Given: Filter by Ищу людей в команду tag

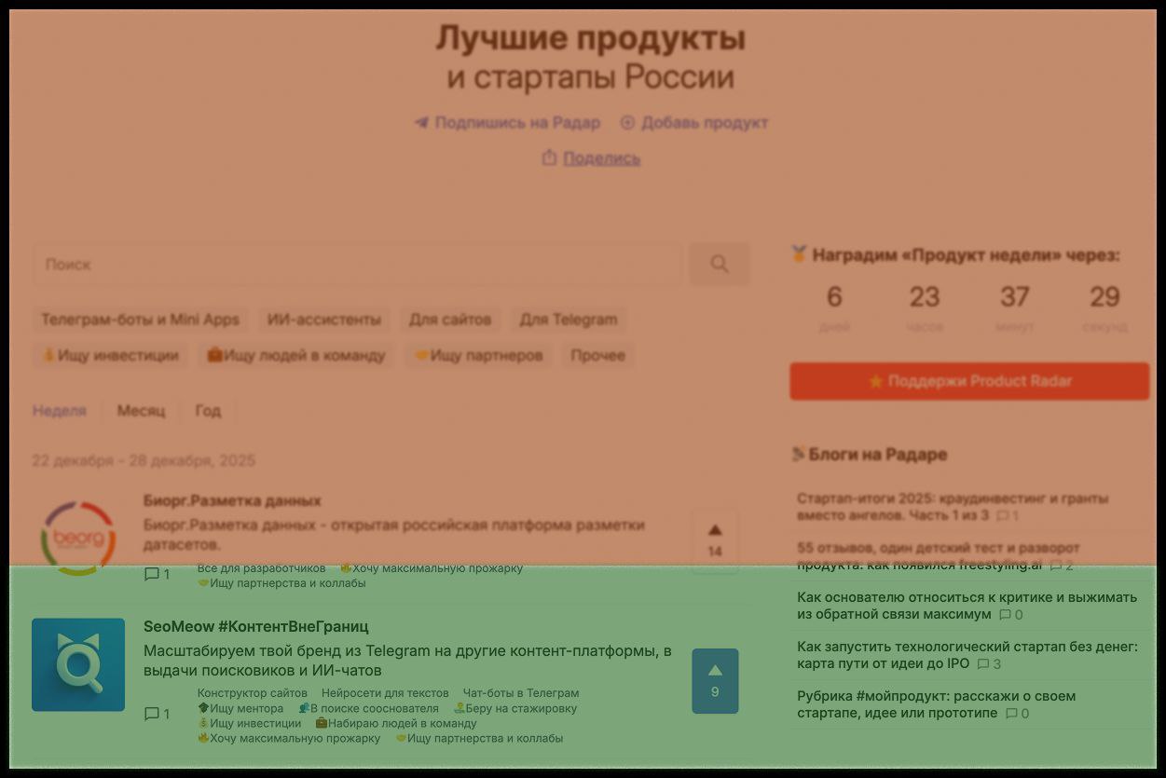Looking at the screenshot, I should click(295, 355).
